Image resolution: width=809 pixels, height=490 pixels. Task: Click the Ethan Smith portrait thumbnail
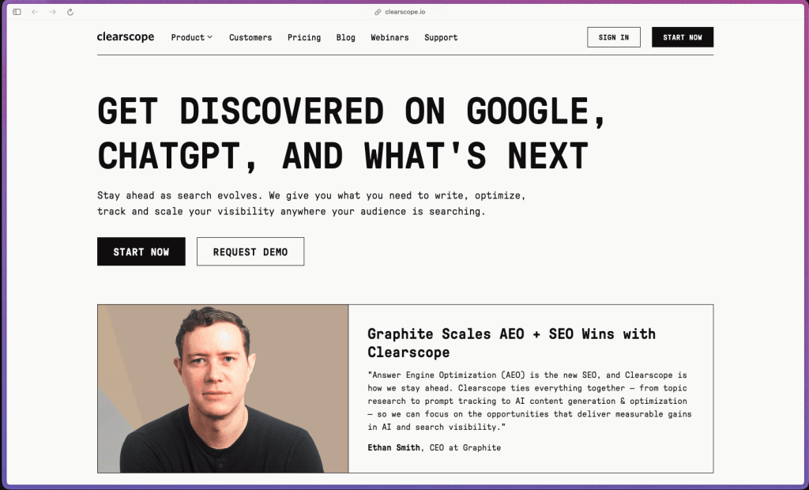point(223,388)
